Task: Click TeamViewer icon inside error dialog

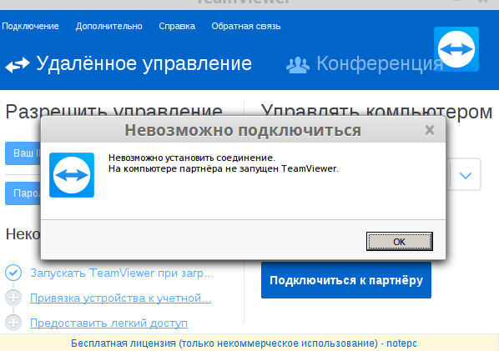Action: (72, 175)
